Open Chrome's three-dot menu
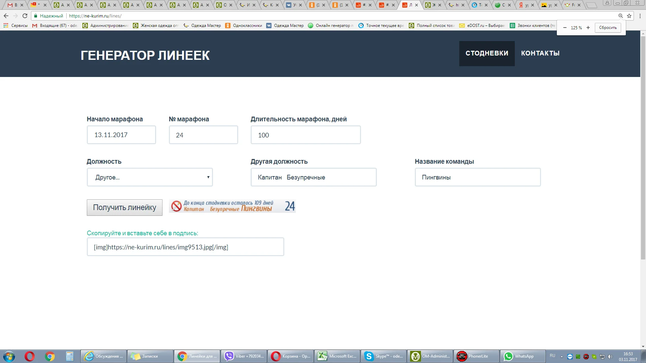This screenshot has height=363, width=646. pos(640,16)
